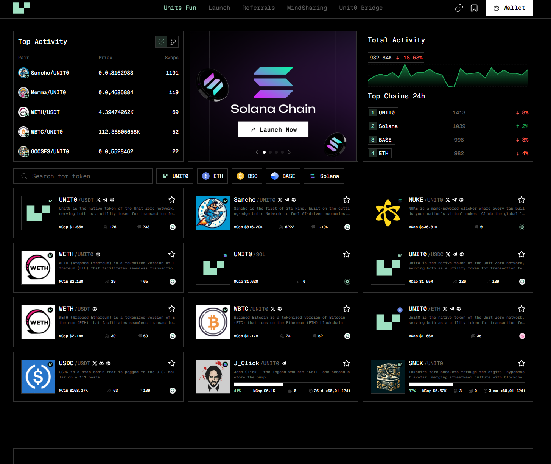The width and height of the screenshot is (551, 464).
Task: Open website globe on WETH/USDT card
Action: click(95, 309)
